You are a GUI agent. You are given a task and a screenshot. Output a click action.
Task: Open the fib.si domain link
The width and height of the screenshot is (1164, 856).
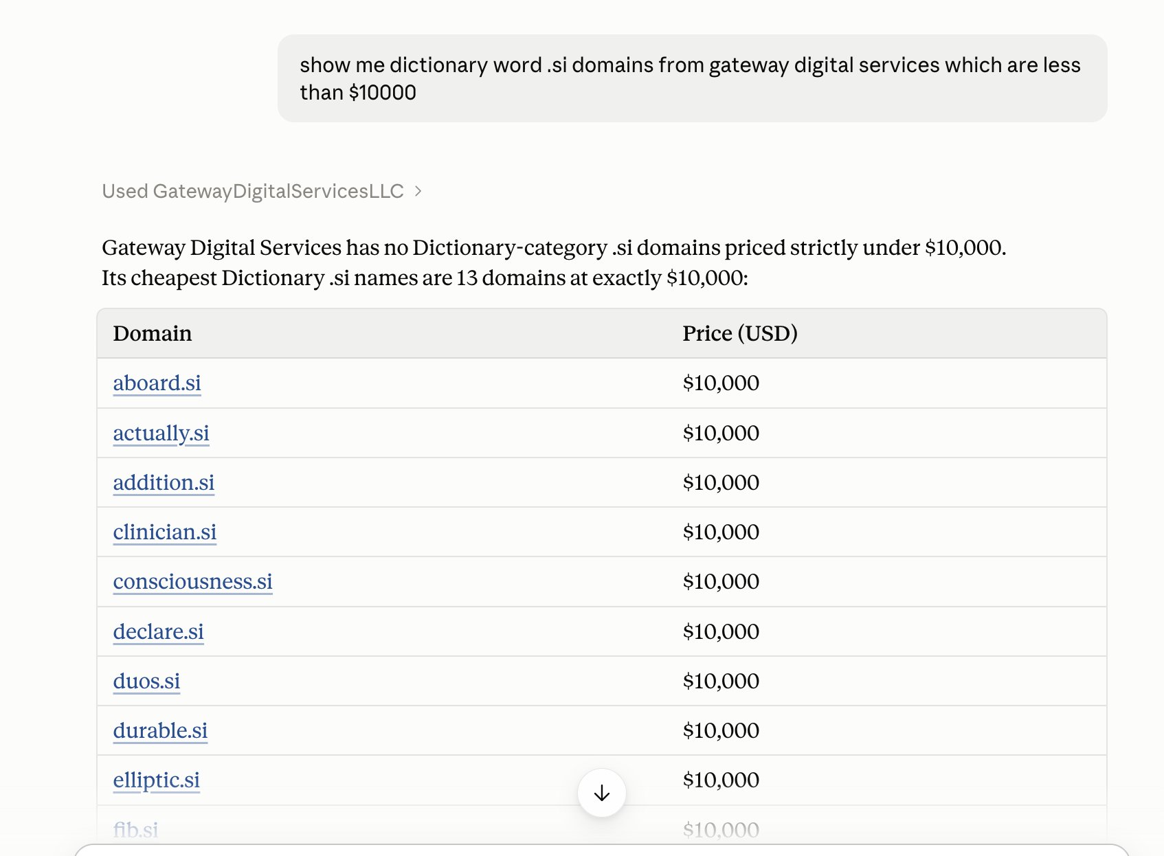pyautogui.click(x=135, y=830)
